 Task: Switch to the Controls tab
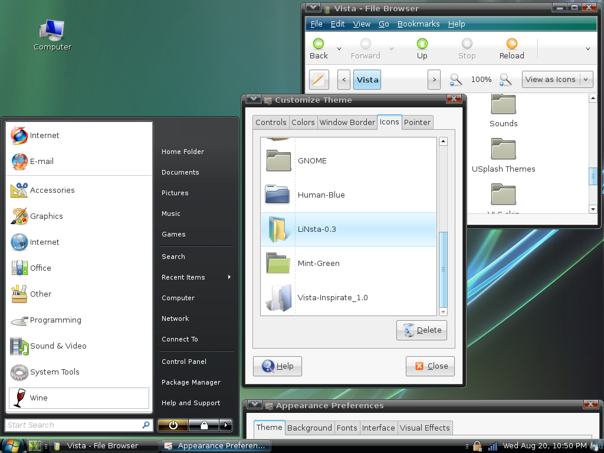[x=271, y=123]
